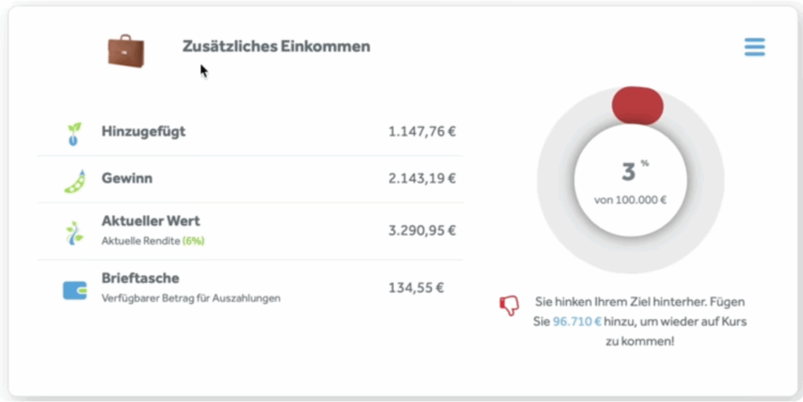
Task: Select the Gewinn label
Action: (127, 179)
